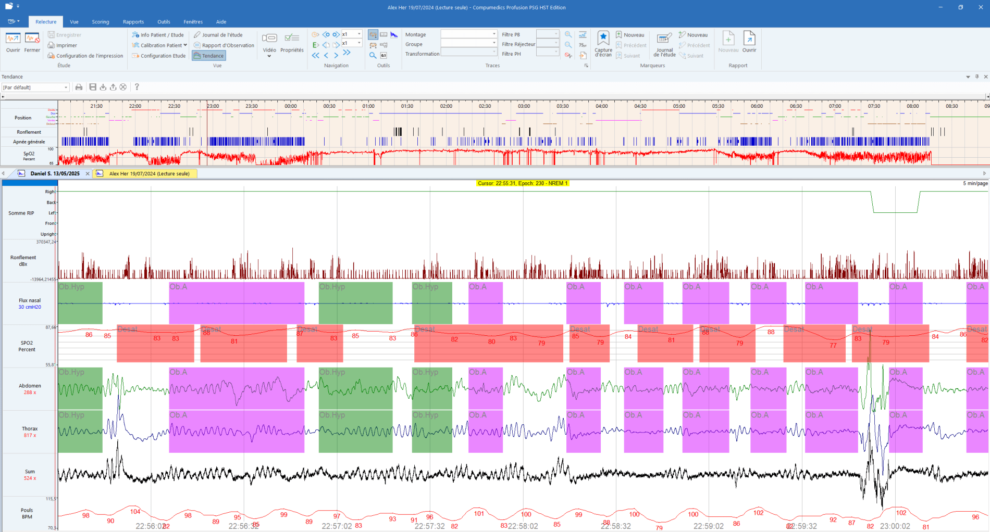This screenshot has width=990, height=532.
Task: Switch to the Outils ribbon tab
Action: click(164, 22)
